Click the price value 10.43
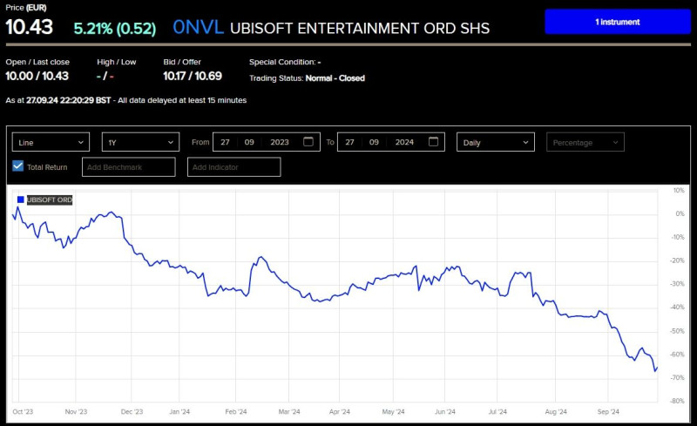This screenshot has height=426, width=697. (30, 27)
